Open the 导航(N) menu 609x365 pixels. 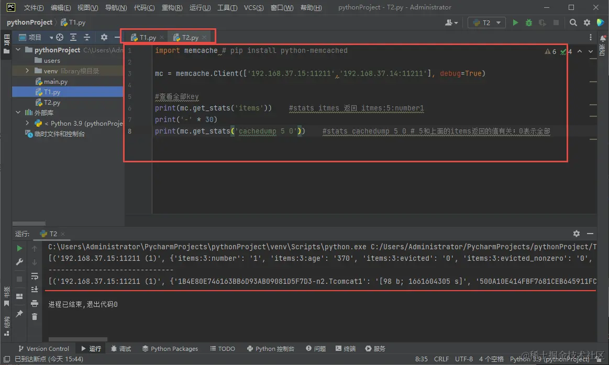(x=116, y=7)
